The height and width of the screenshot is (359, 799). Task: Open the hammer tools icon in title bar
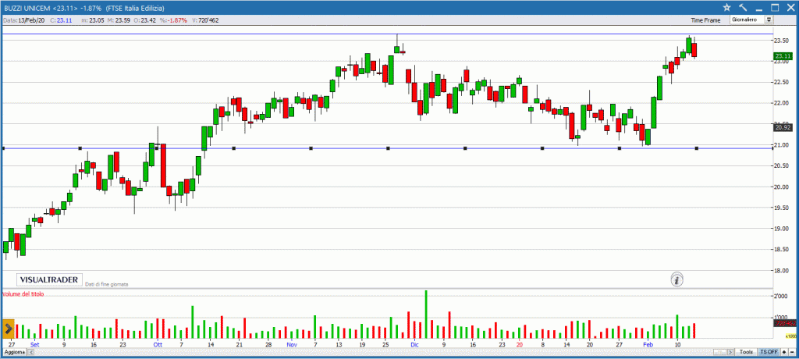point(743,7)
